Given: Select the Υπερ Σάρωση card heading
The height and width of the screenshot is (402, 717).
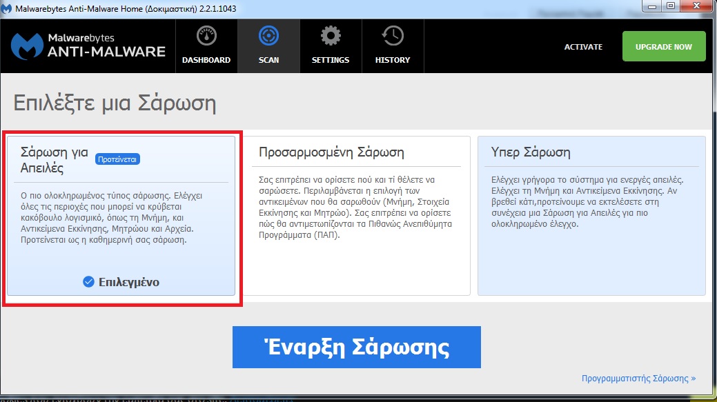Looking at the screenshot, I should pos(531,152).
